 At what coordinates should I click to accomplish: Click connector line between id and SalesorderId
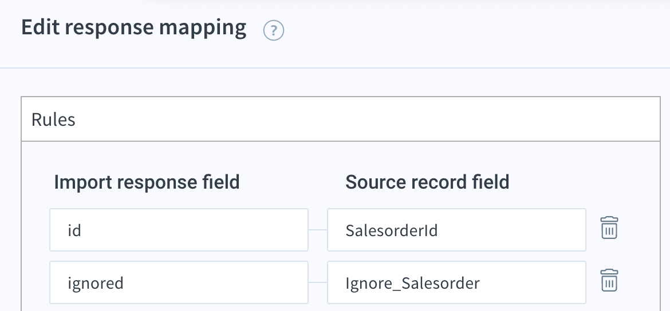point(318,230)
